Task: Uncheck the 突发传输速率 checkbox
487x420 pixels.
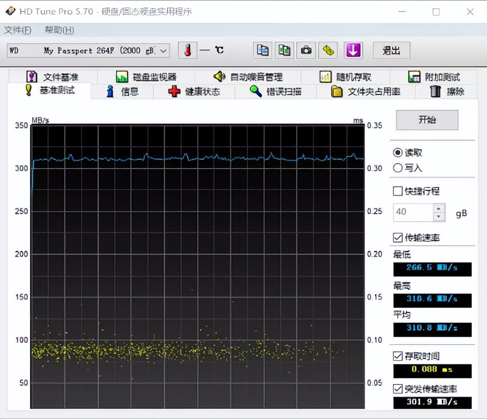Action: point(398,389)
